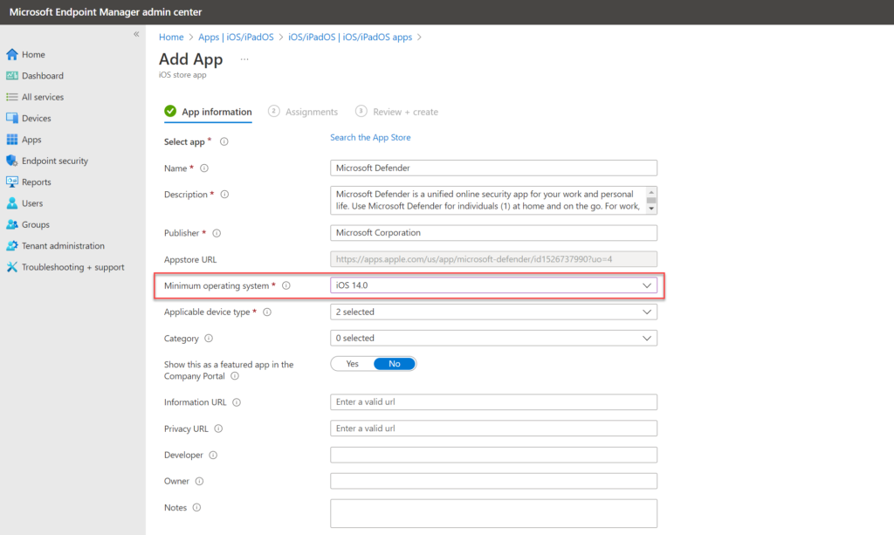Collapse the sidebar with double-chevron icon
This screenshot has height=535, width=894.
click(136, 34)
